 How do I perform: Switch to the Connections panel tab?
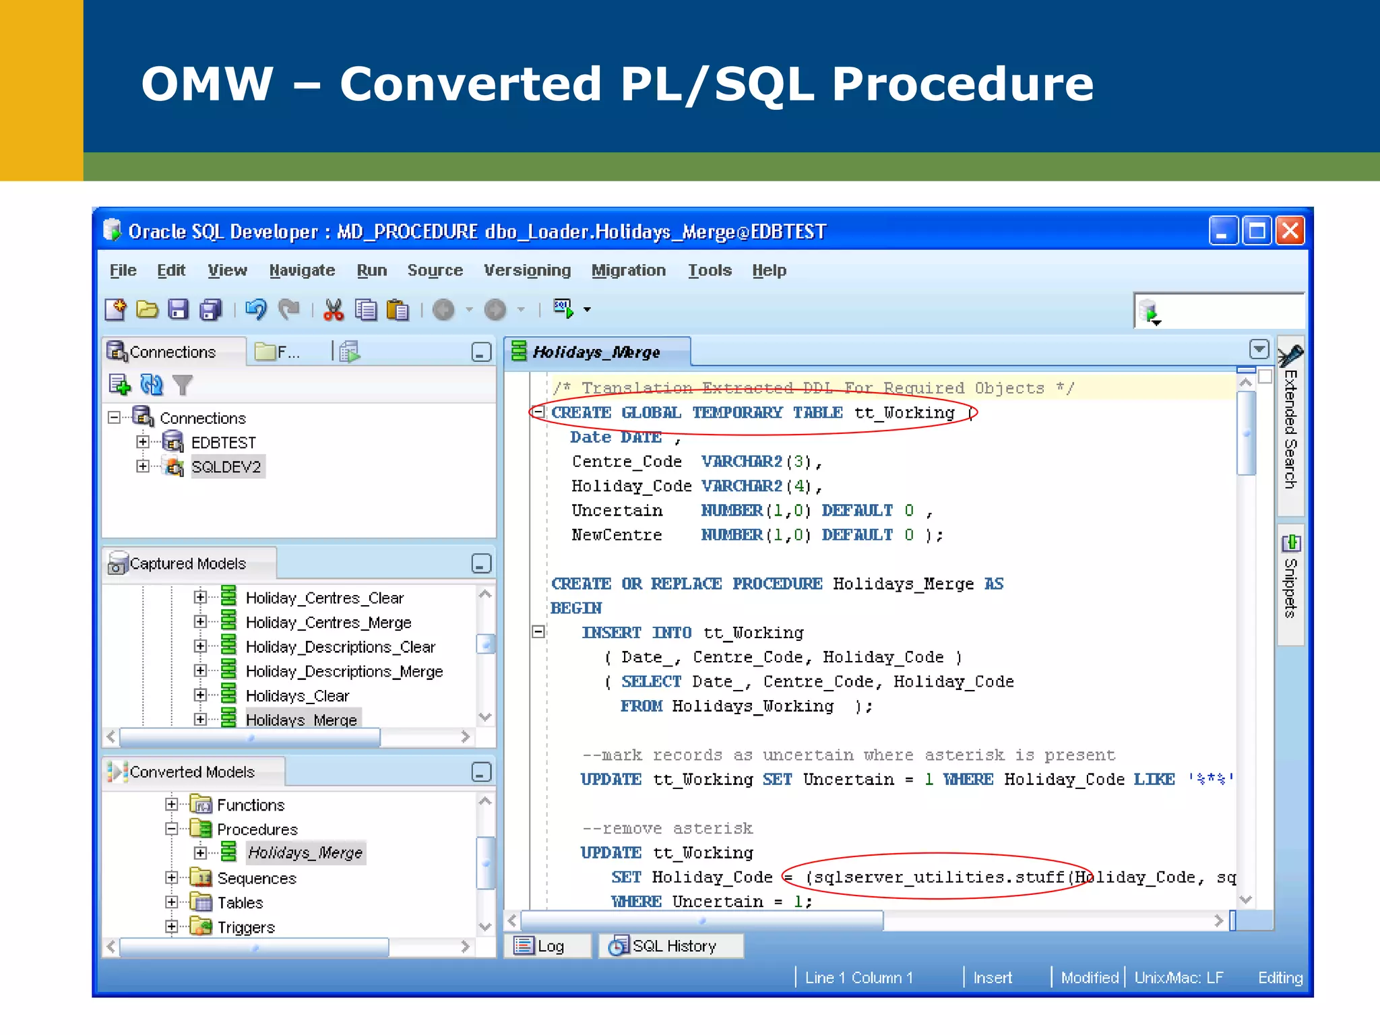(173, 352)
